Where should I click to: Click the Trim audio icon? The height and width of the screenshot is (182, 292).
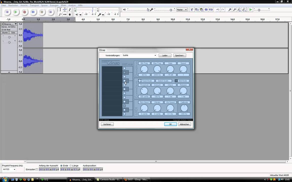[206, 10]
